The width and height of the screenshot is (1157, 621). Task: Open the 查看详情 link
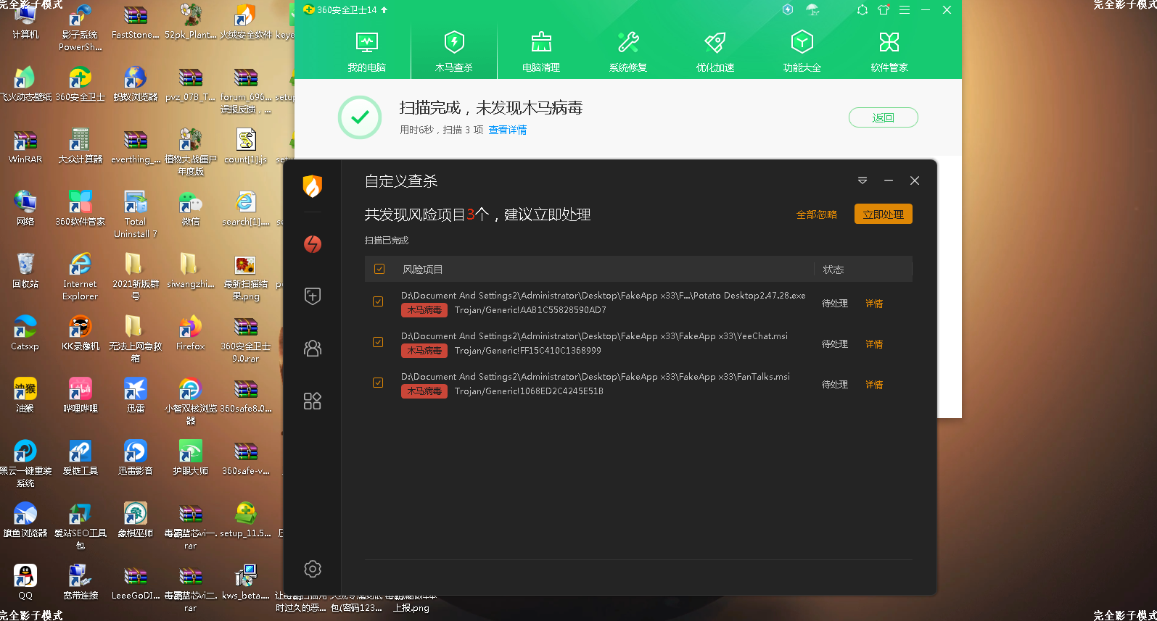click(x=508, y=130)
